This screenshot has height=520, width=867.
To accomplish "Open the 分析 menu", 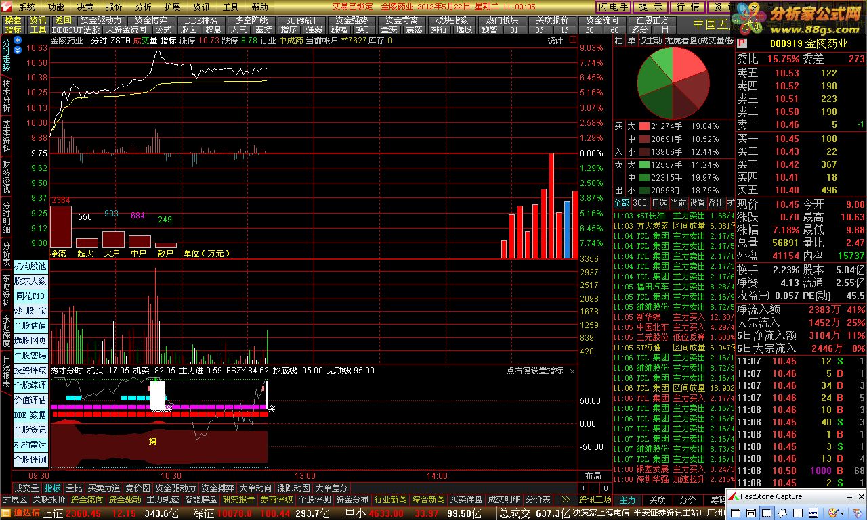I will coord(144,7).
